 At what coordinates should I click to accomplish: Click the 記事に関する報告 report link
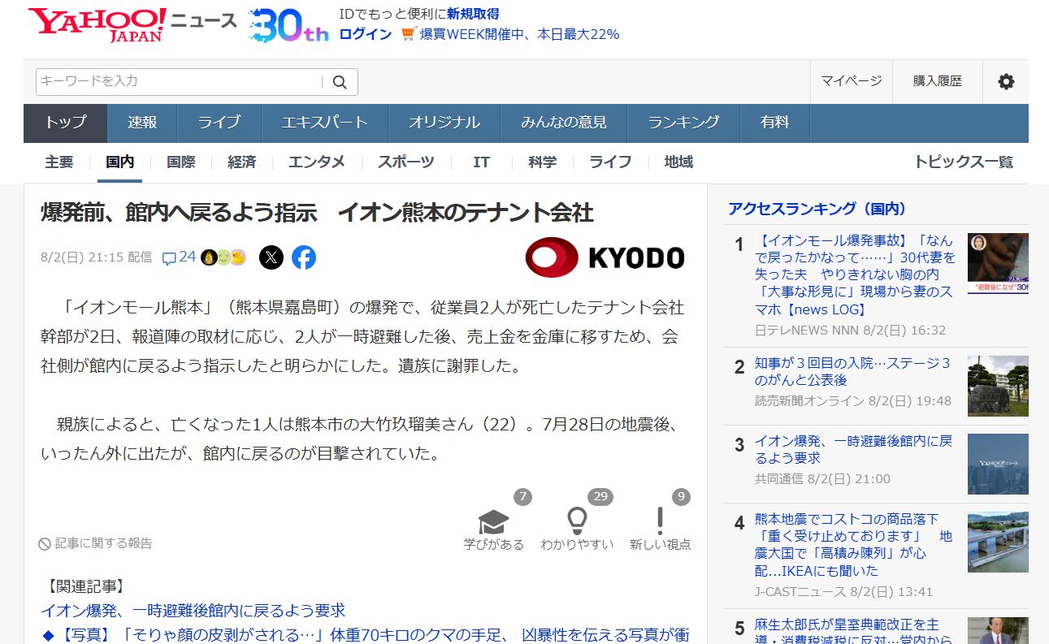(x=104, y=543)
